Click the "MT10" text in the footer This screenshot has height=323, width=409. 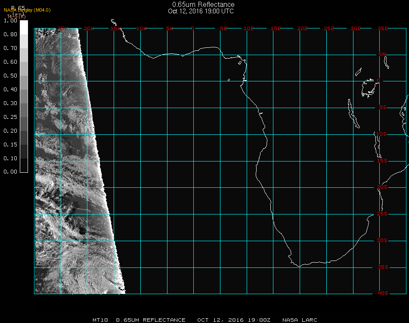pyautogui.click(x=100, y=320)
